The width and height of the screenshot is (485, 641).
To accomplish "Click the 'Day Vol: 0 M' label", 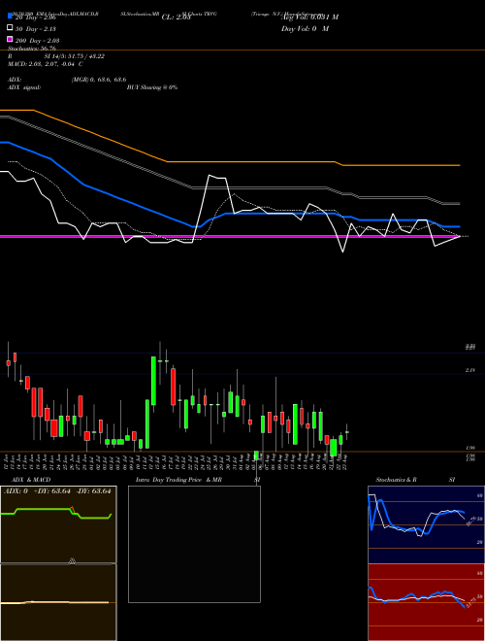I will [x=305, y=29].
